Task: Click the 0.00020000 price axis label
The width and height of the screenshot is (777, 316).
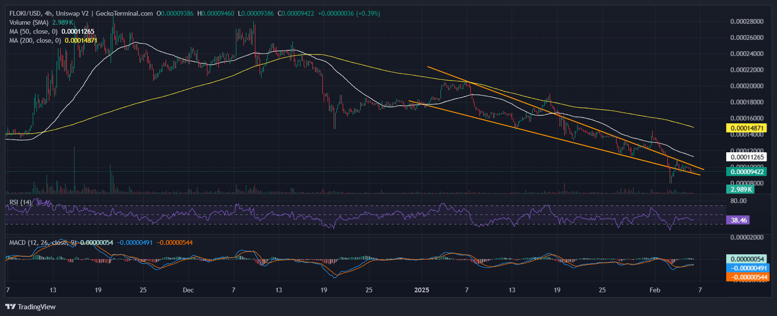Action: pos(747,86)
